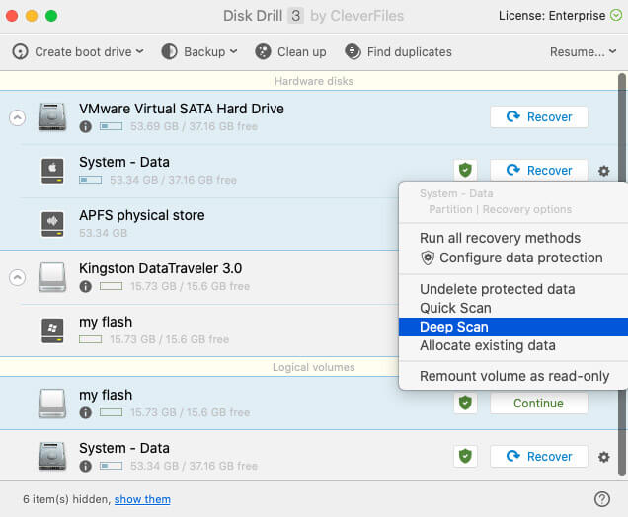Viewport: 628px width, 517px height.
Task: Collapse the VMware Virtual SATA Hard Drive
Action: tap(17, 117)
